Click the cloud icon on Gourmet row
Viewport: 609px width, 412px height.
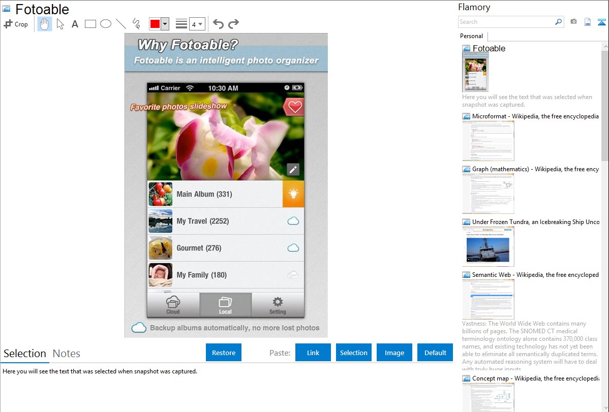click(293, 248)
